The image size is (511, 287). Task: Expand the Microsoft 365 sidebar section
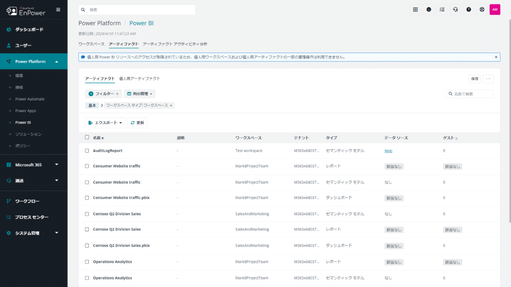(x=57, y=164)
